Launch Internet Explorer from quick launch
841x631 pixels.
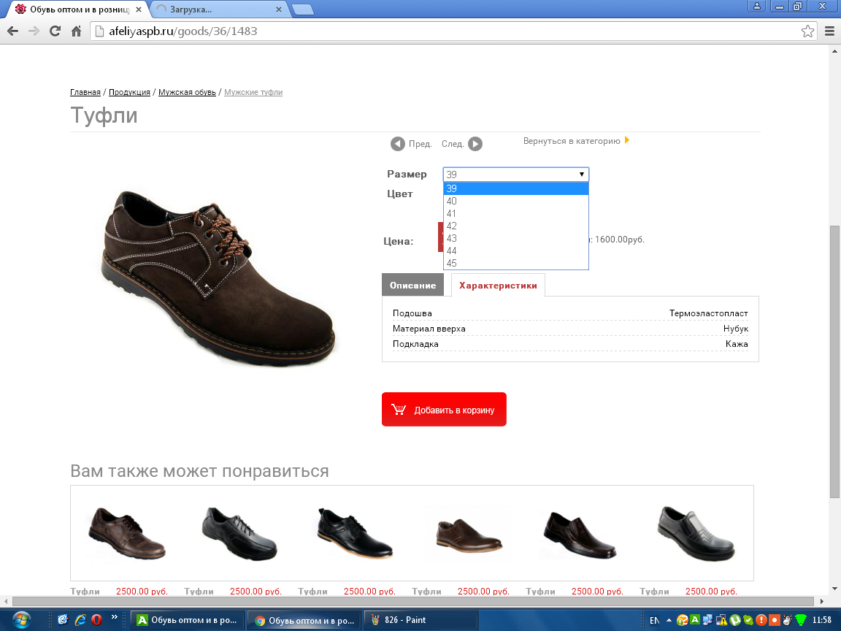(x=80, y=620)
